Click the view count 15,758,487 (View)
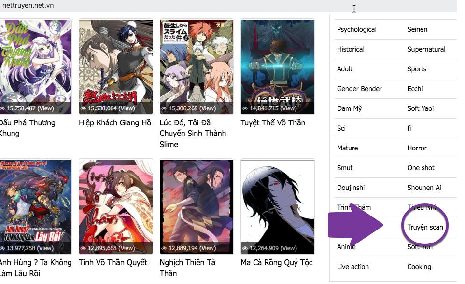Viewport: 465px width, 284px height. pos(30,108)
